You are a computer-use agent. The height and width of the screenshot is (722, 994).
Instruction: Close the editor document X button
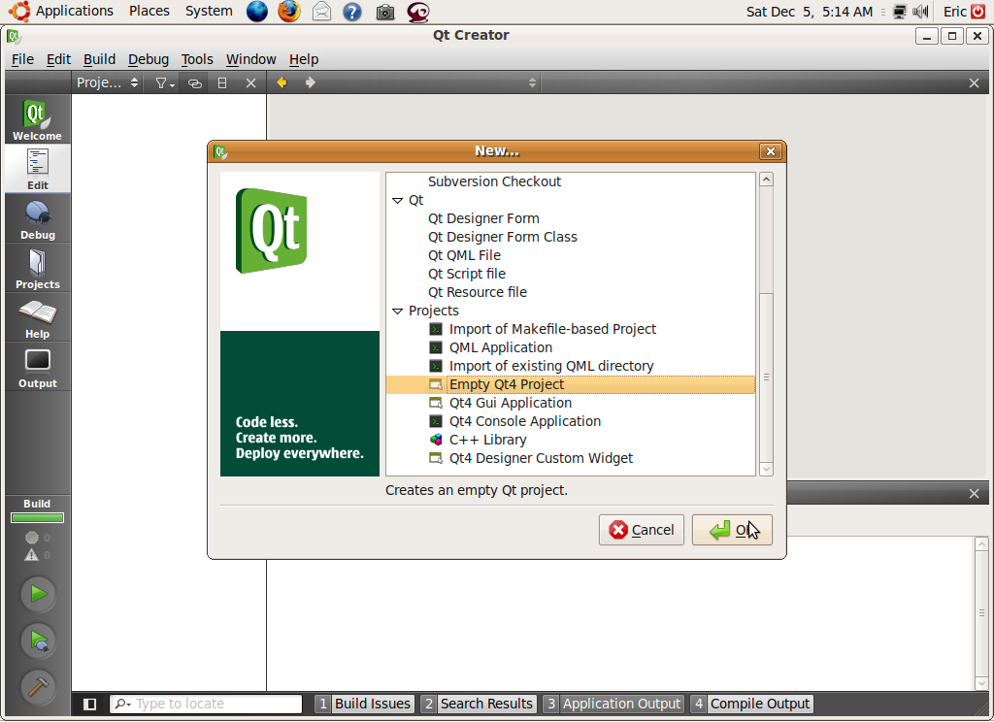click(975, 83)
